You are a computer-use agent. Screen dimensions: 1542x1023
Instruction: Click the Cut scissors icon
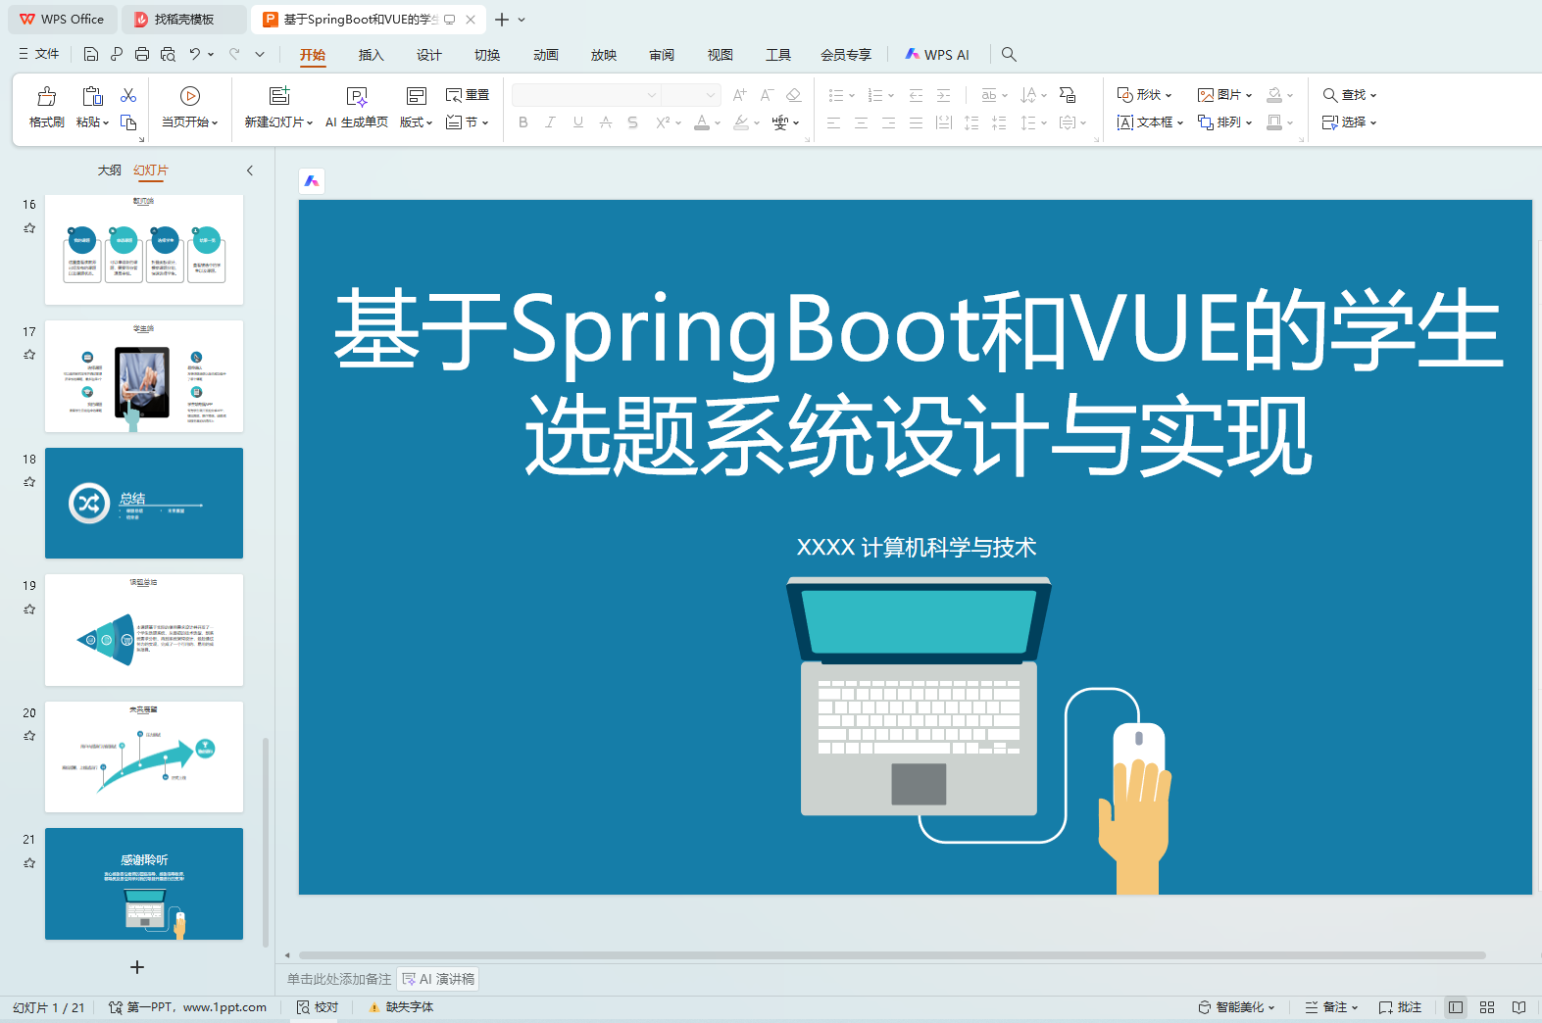[128, 95]
